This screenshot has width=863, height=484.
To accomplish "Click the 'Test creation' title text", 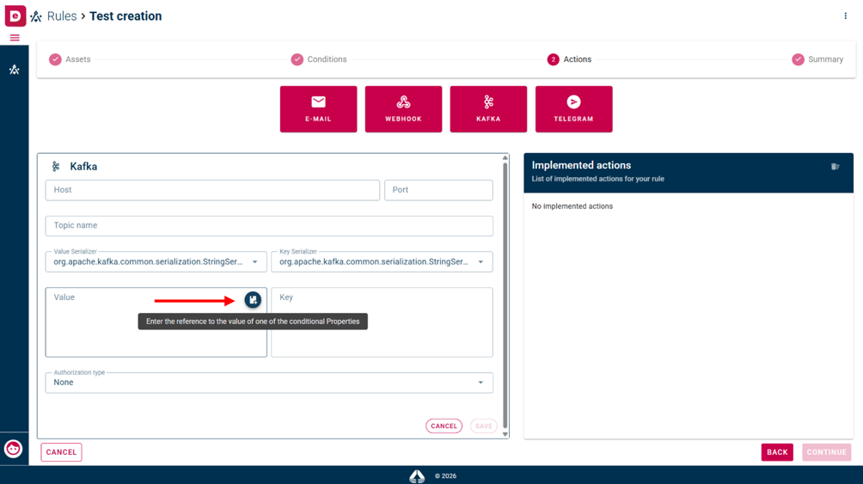I will (x=125, y=16).
